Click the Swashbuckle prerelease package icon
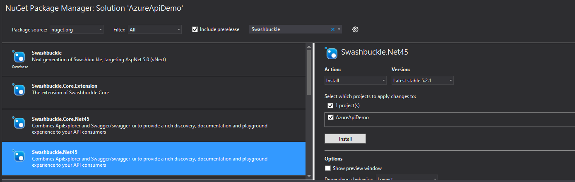The image size is (575, 182). (19, 57)
